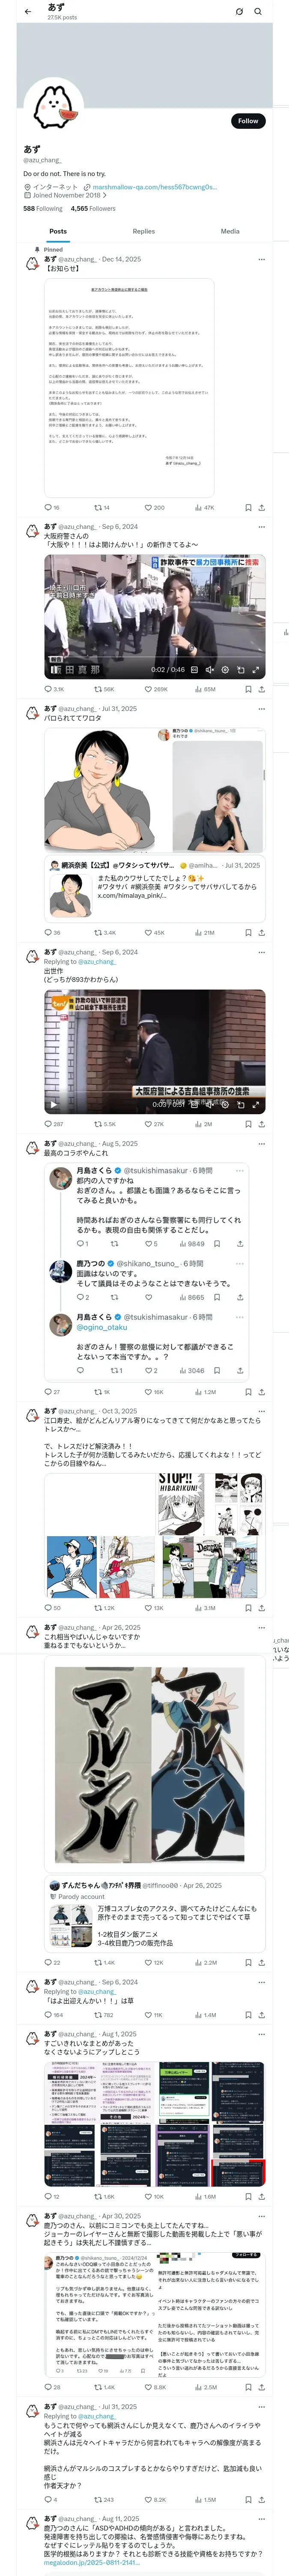The image size is (289, 2576).
Task: Click the Grok icon beside search
Action: 239,12
